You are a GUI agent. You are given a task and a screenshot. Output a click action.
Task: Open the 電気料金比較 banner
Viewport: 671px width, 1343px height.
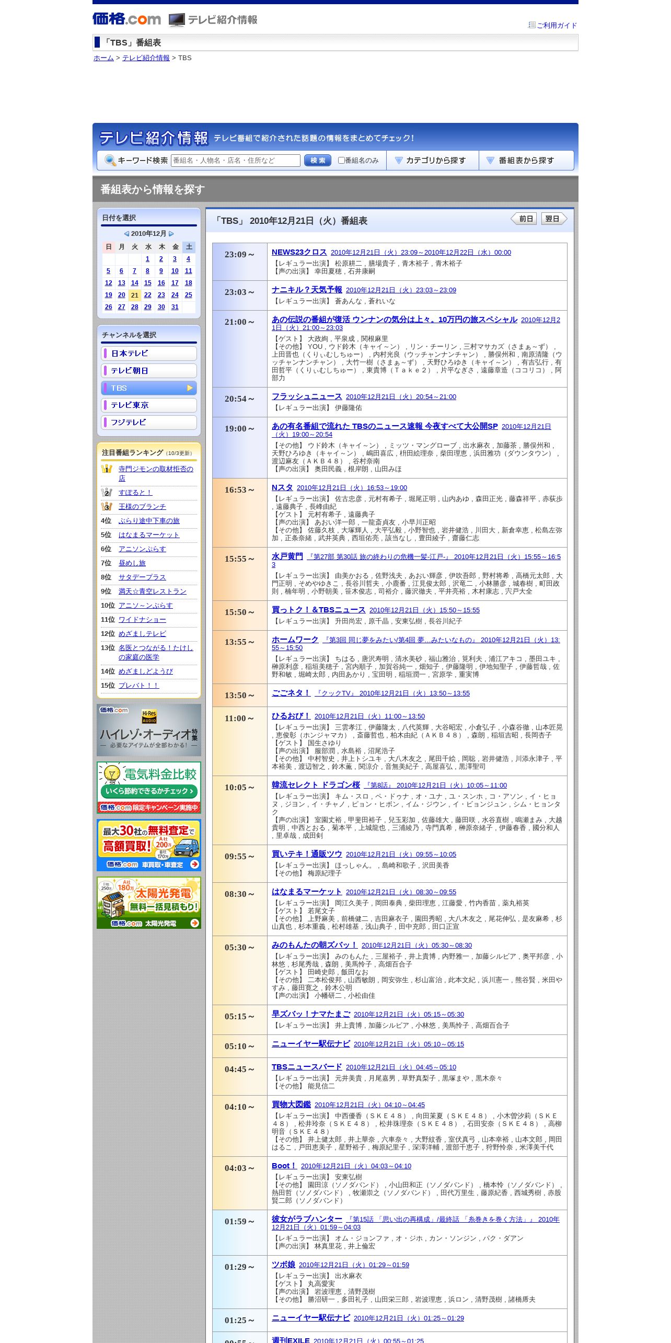(149, 788)
